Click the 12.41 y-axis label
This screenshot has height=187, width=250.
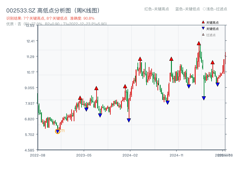point(30,41)
